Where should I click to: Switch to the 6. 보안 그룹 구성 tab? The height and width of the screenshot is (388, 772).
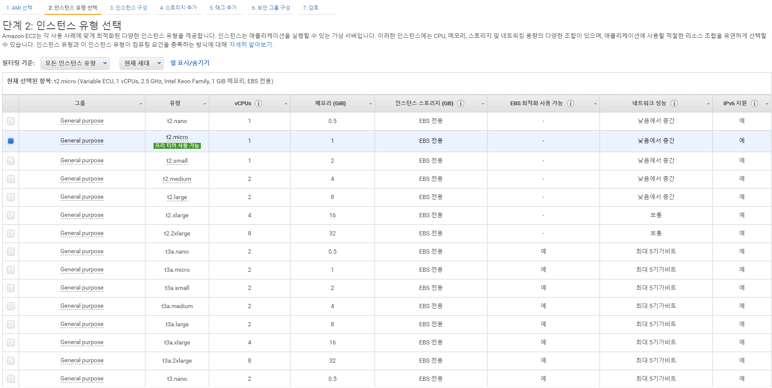(x=271, y=8)
